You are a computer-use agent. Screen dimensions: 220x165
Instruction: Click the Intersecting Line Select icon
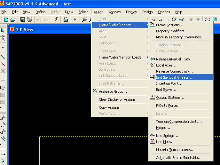[x=3, y=139]
